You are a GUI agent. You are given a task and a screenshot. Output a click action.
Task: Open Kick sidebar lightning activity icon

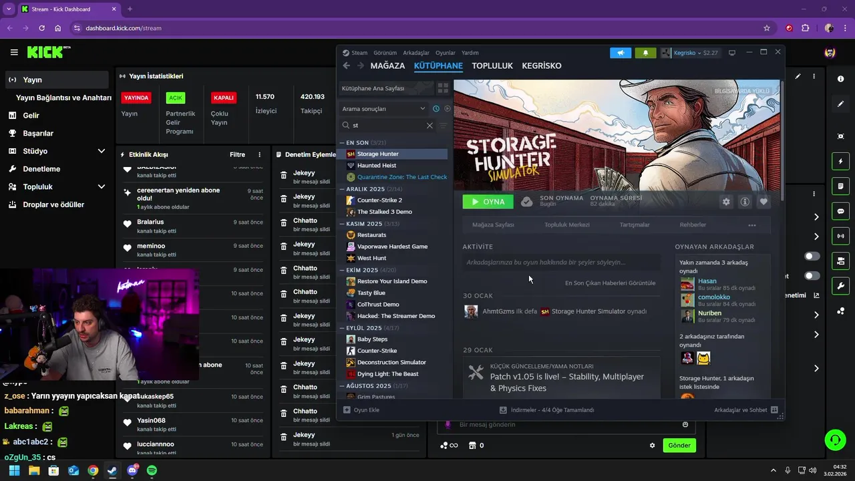click(x=840, y=161)
